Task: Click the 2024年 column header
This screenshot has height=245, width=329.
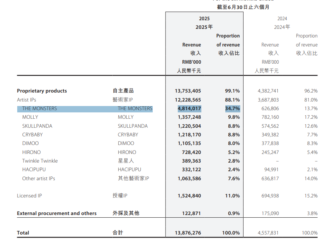Action: 282,27
